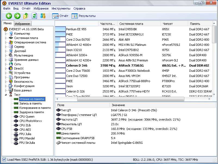
Task: Select CPU AES benchmark
Action: click(x=25, y=130)
